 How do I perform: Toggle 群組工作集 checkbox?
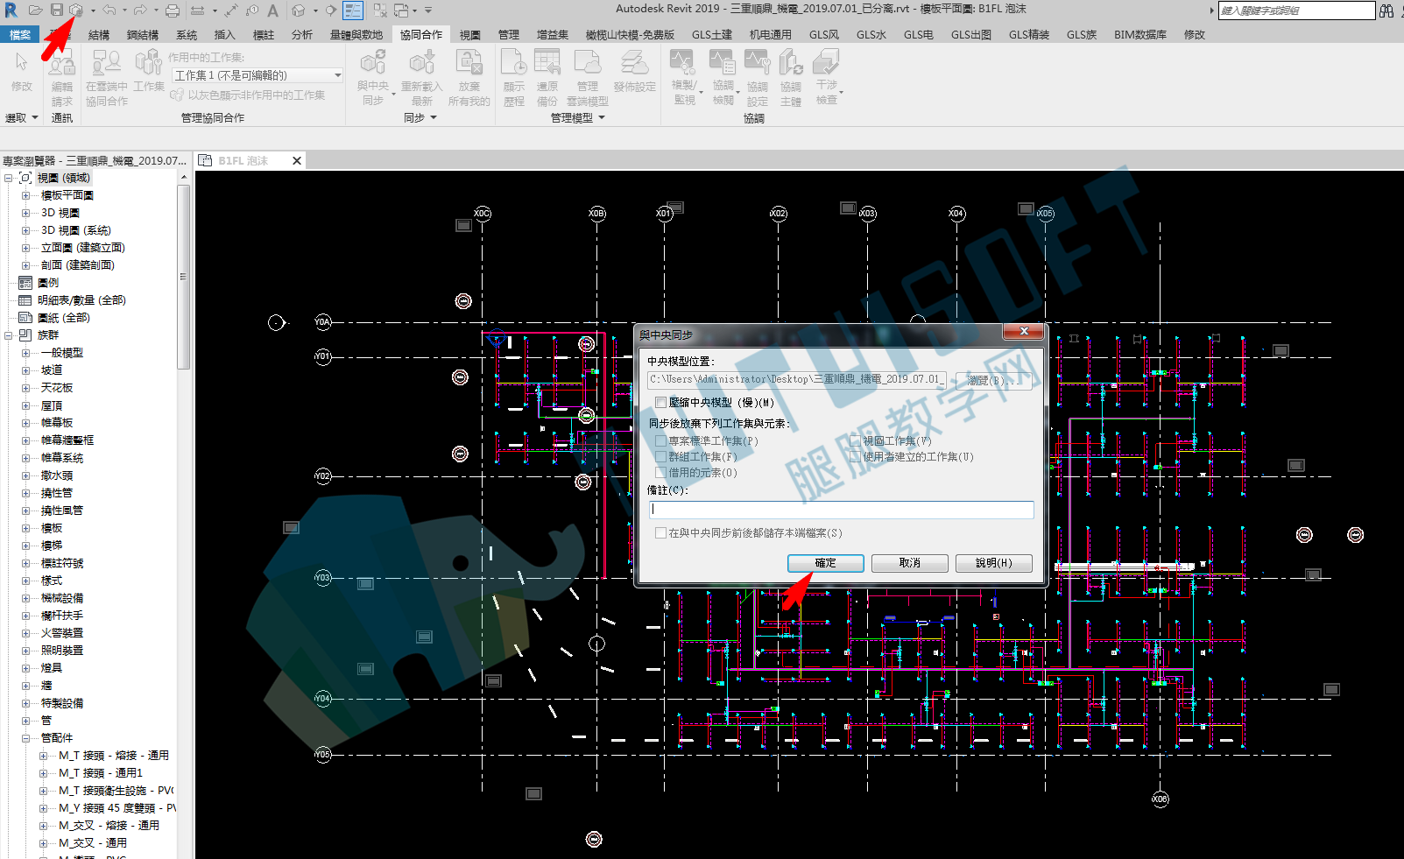tap(661, 457)
